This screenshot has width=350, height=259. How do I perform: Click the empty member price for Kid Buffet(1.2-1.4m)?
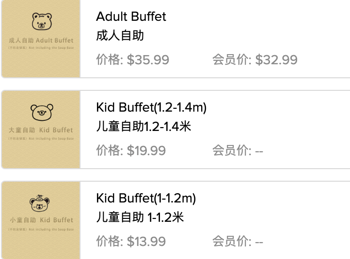(238, 151)
